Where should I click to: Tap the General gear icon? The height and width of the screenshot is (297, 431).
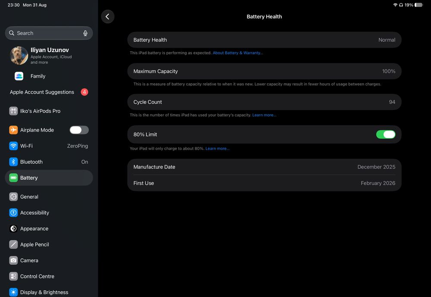pos(13,197)
